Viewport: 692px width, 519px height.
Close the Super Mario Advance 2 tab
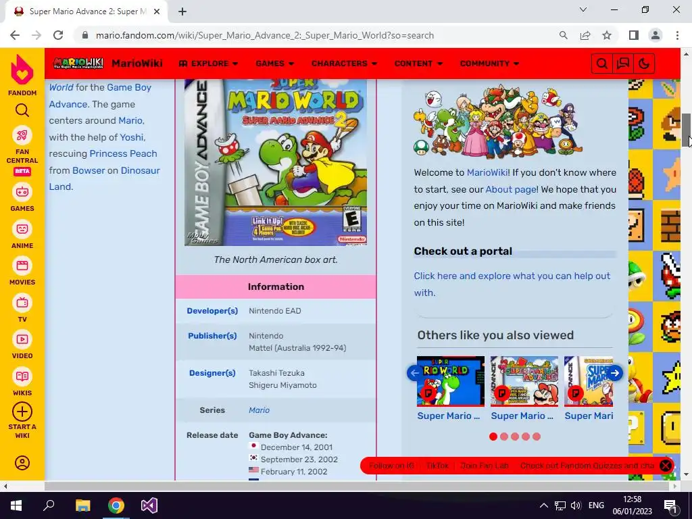pyautogui.click(x=157, y=11)
